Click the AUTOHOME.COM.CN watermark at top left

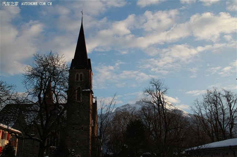point(36,4)
